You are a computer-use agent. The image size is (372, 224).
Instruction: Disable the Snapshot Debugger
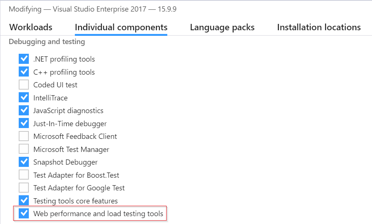pyautogui.click(x=24, y=162)
